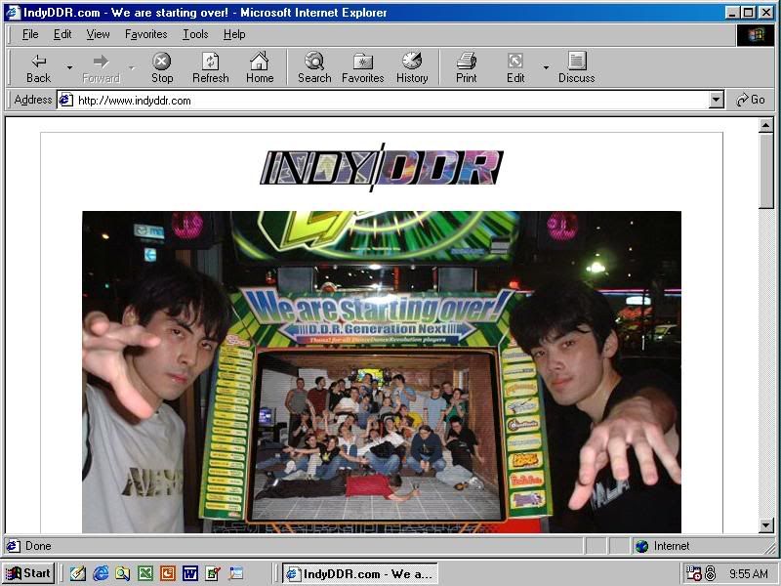The width and height of the screenshot is (781, 586).
Task: Click the DDR arcade cabinet photo
Action: coord(382,372)
